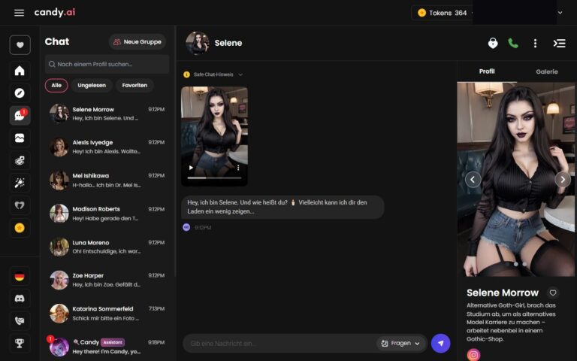Viewport: 577px width, 361px height.
Task: Click Selene's avatar in chat header
Action: (198, 43)
